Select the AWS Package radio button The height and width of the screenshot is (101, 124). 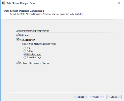pyautogui.click(x=25, y=54)
